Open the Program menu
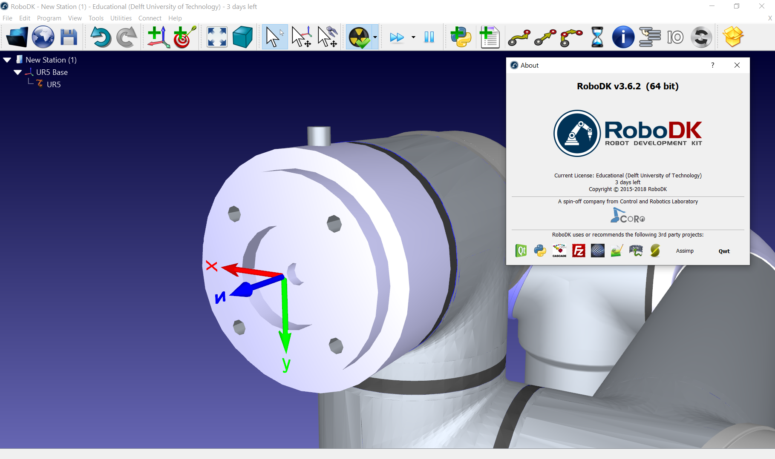The image size is (775, 459). coord(49,18)
